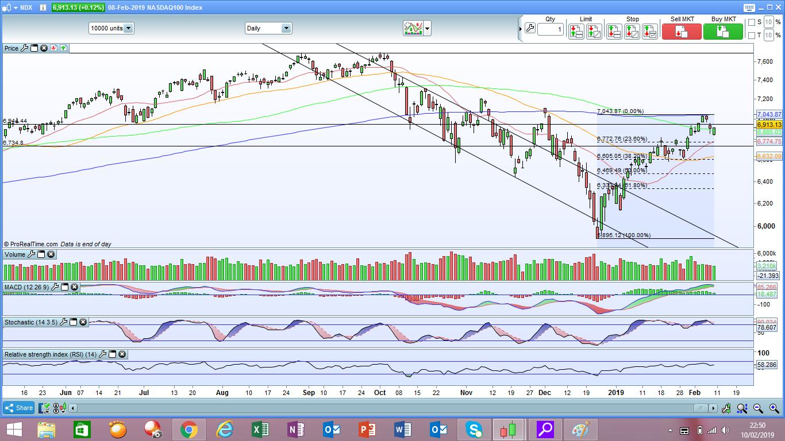Open Google Chrome from taskbar

188,430
